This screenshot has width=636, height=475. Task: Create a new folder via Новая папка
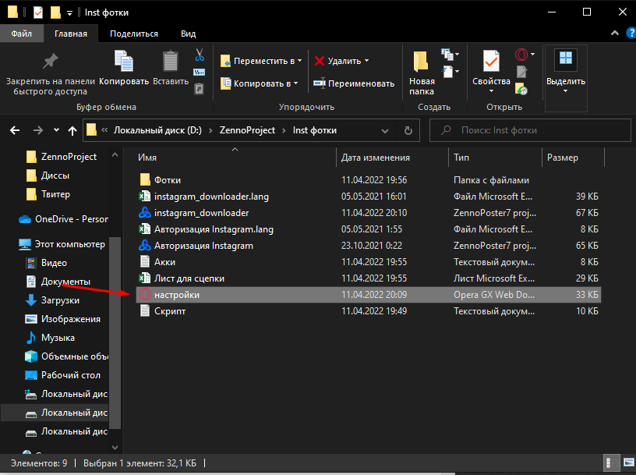(x=422, y=72)
